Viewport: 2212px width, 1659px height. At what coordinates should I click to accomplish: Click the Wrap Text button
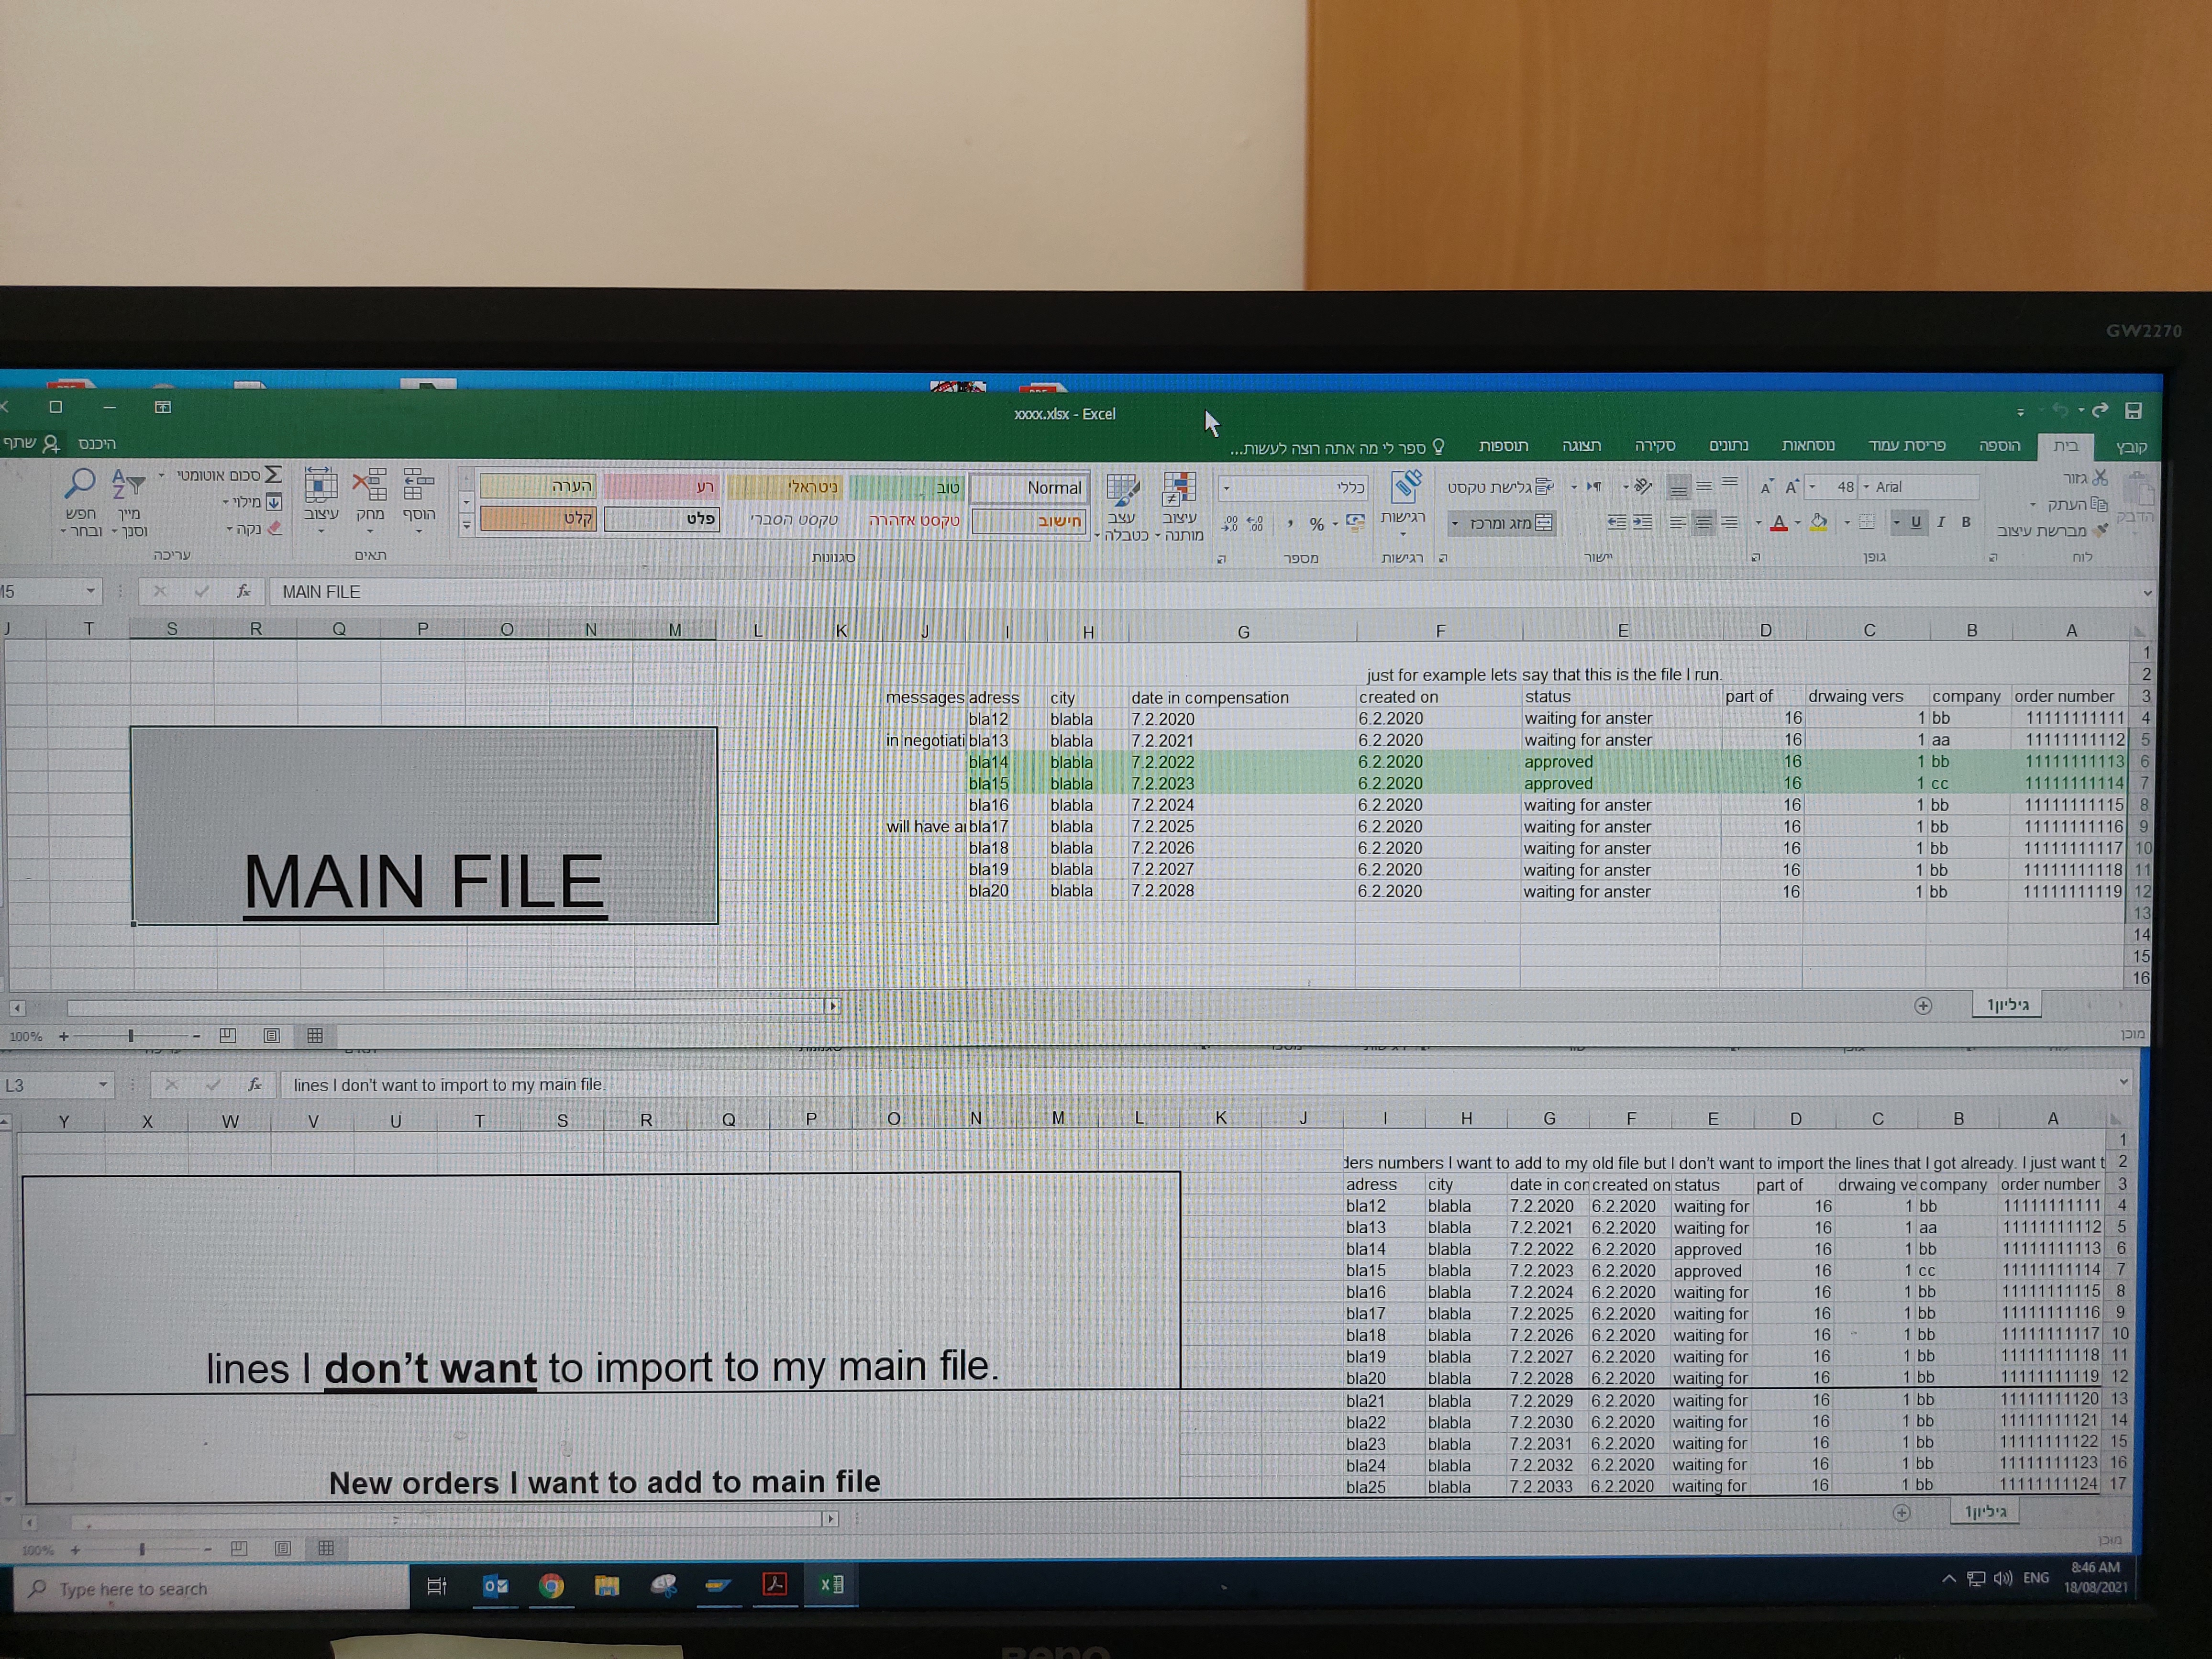[1500, 487]
